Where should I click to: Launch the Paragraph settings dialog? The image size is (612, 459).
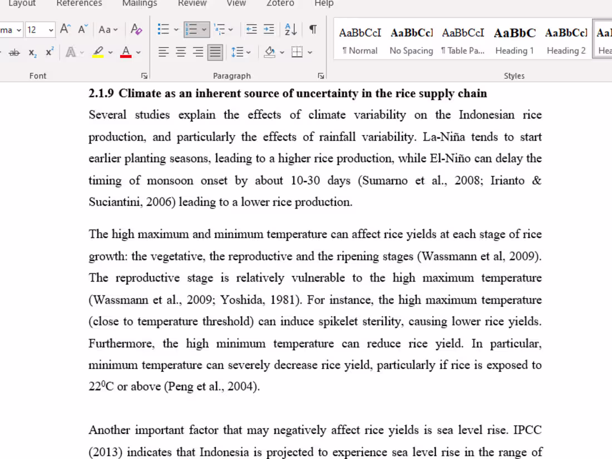coord(321,76)
